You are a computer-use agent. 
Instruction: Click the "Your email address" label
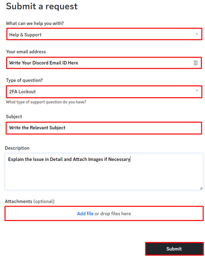click(x=26, y=52)
